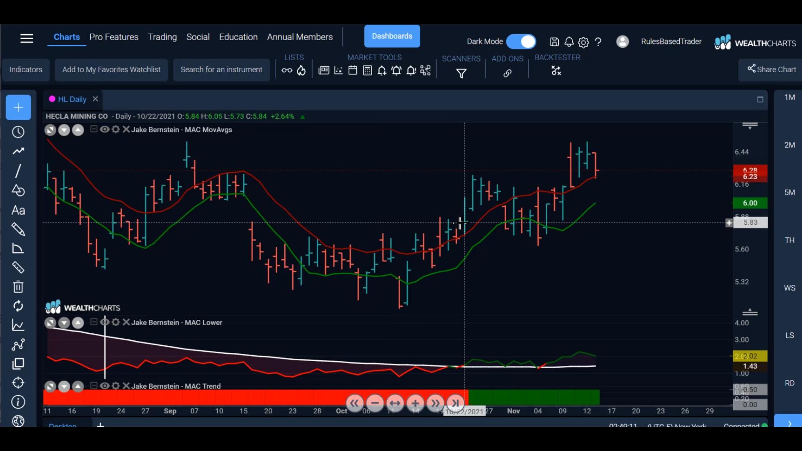Image resolution: width=802 pixels, height=451 pixels.
Task: Toggle the Dark Mode switch
Action: (521, 41)
